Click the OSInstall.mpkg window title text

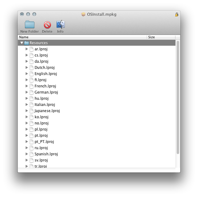[102, 15]
